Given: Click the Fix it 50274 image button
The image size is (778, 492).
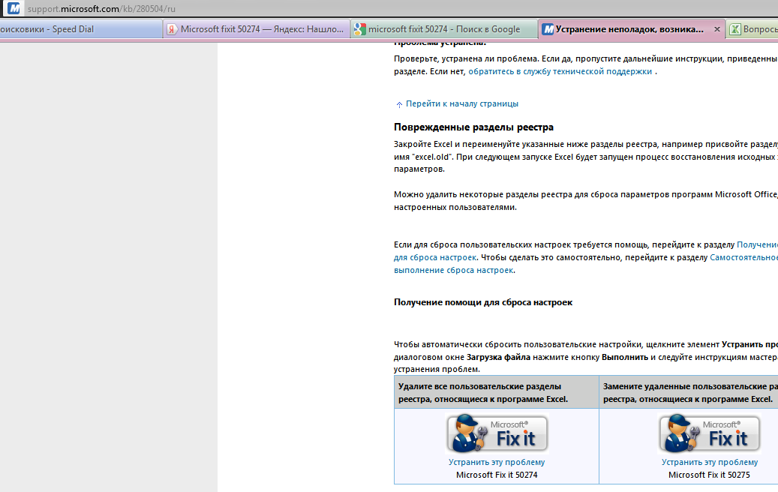Looking at the screenshot, I should (497, 434).
